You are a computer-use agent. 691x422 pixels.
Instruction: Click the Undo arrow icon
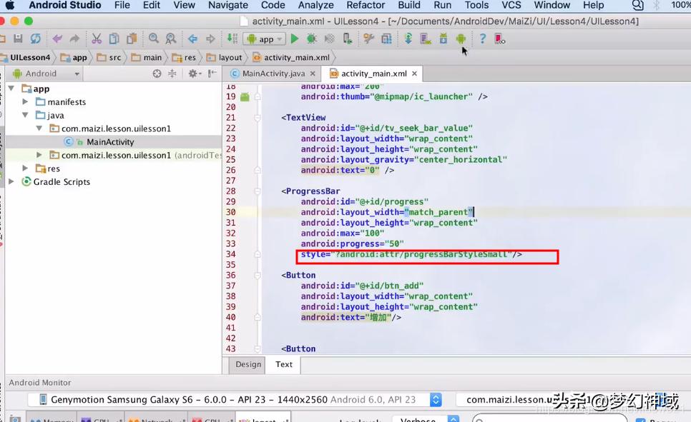coord(57,39)
